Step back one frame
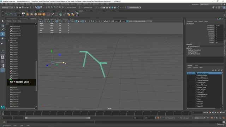 coord(207,113)
